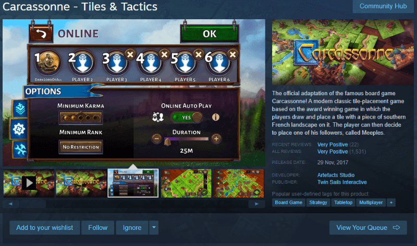417x246 pixels.
Task: Remove Player 6 with its X icon
Action: pos(232,55)
